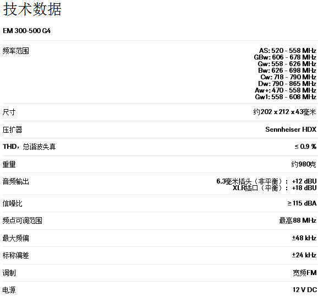Click the 音频输出 label

tap(15, 181)
